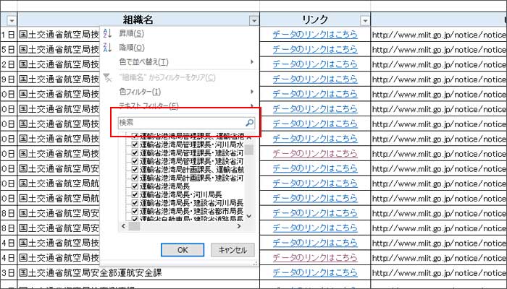The width and height of the screenshot is (507, 289).
Task: Uncheck the 運輸省港湾局長 checkbox
Action: pyautogui.click(x=135, y=185)
